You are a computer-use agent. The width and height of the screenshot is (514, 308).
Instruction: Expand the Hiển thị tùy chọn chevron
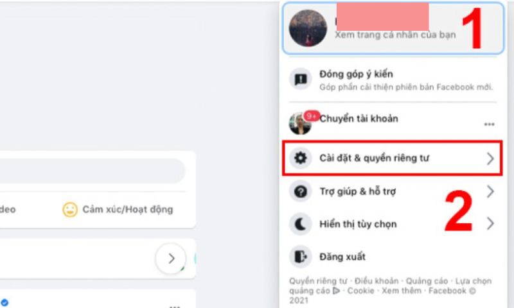tap(490, 224)
